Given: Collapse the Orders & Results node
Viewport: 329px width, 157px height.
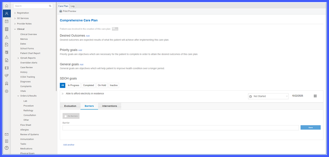Looking at the screenshot, I should pos(18,96).
